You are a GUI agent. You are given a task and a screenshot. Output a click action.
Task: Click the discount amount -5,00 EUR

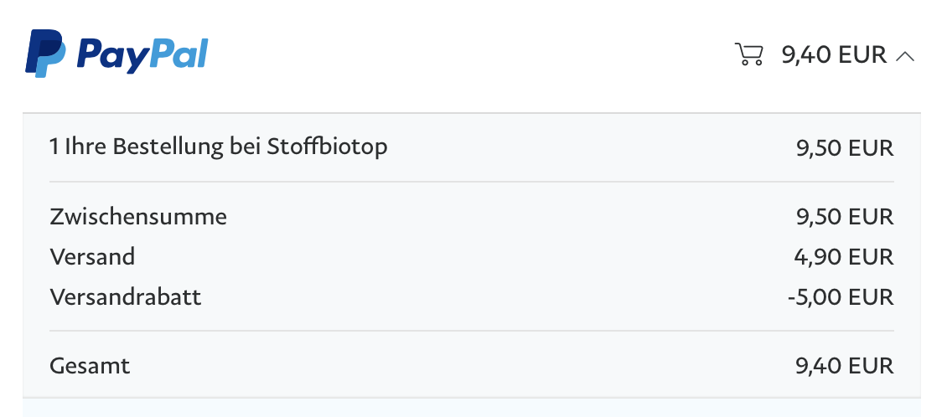pos(841,297)
